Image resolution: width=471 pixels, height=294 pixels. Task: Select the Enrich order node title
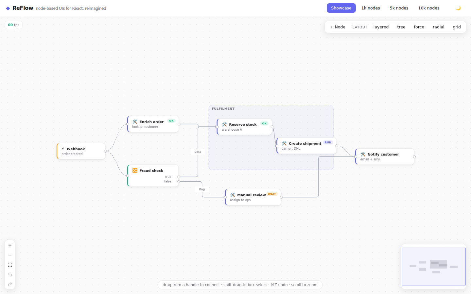coord(151,122)
